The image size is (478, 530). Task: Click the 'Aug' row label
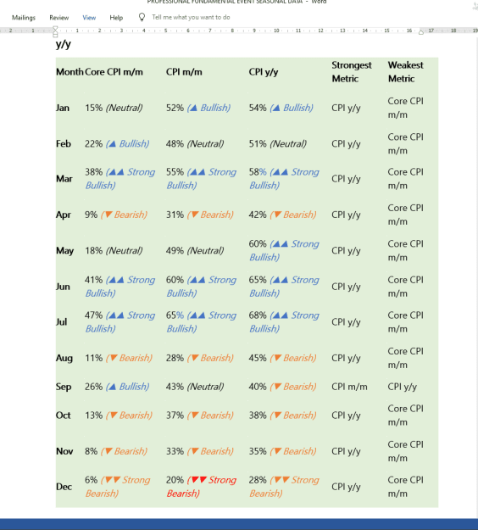coord(64,358)
